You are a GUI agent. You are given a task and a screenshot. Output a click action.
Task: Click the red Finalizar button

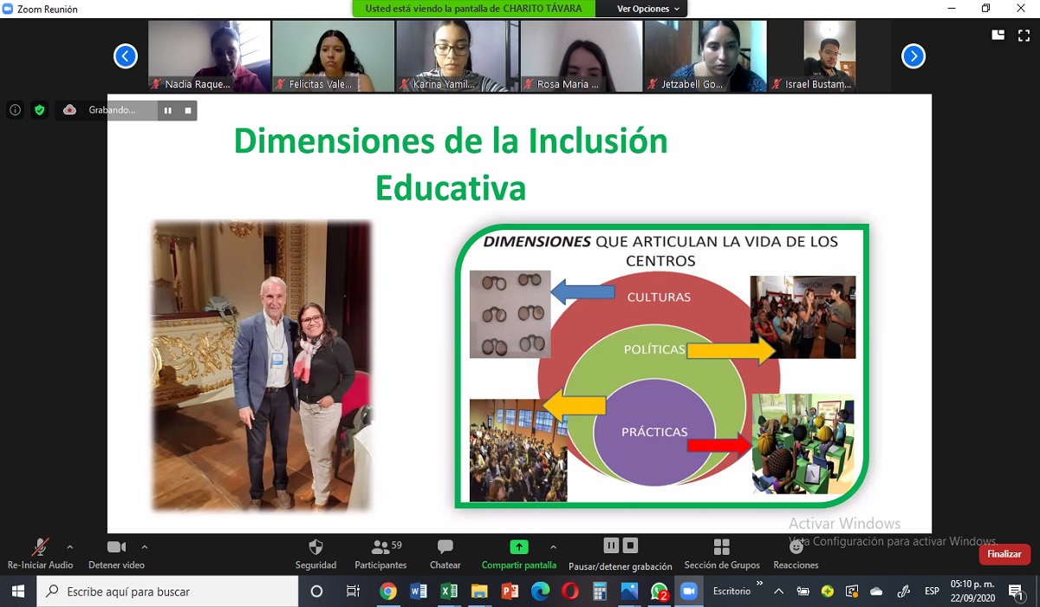1004,554
